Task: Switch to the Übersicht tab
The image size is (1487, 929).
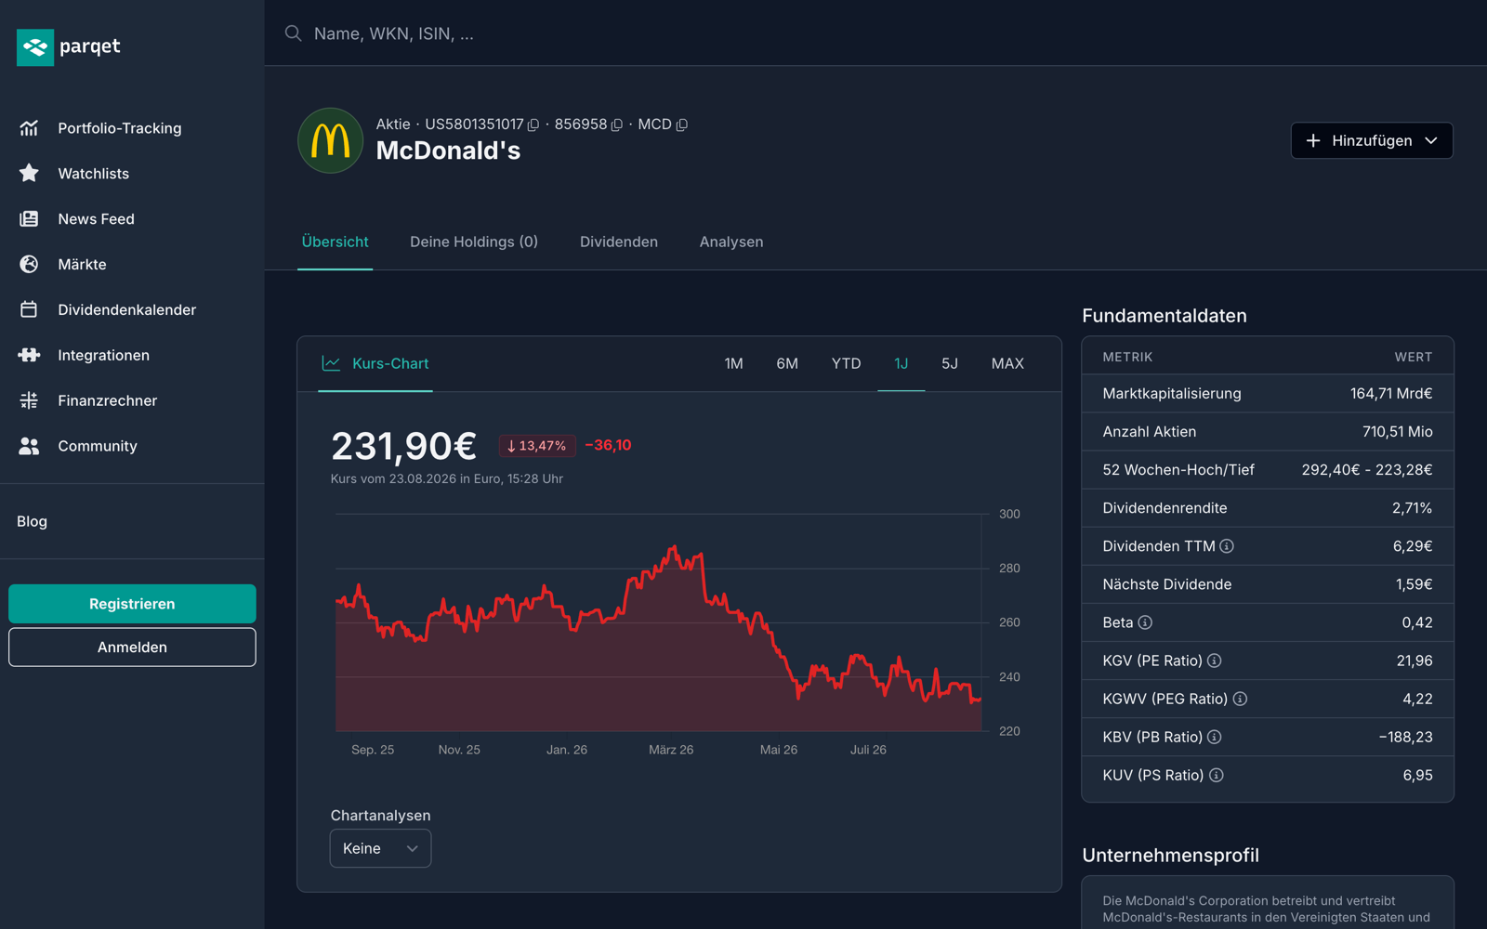Action: click(x=335, y=242)
